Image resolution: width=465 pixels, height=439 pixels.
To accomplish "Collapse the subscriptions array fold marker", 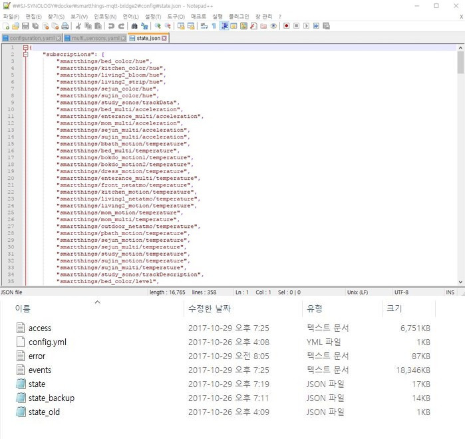I will click(x=25, y=55).
